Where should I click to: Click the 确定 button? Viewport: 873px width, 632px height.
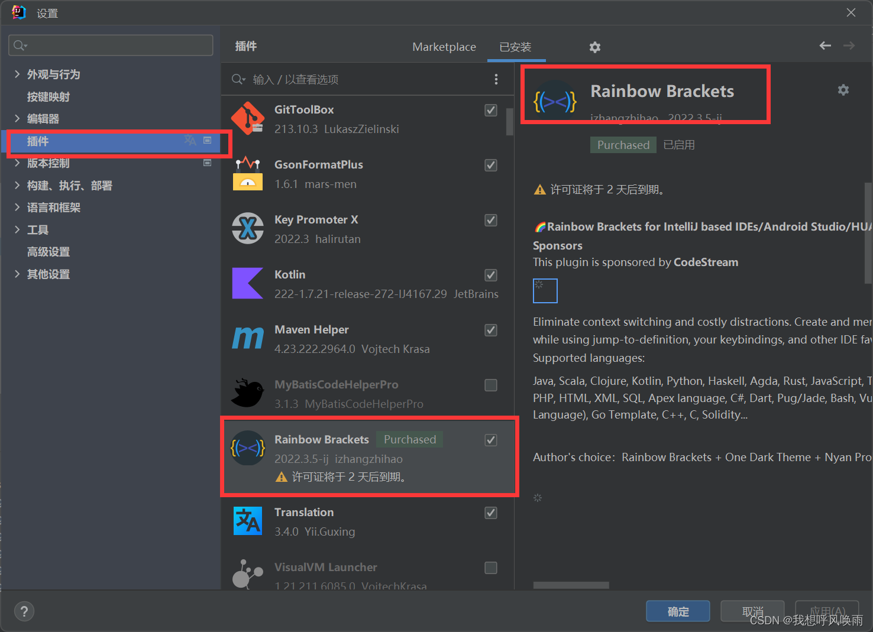678,611
